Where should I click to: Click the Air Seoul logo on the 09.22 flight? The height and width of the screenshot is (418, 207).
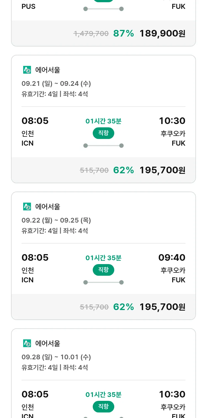pos(27,207)
